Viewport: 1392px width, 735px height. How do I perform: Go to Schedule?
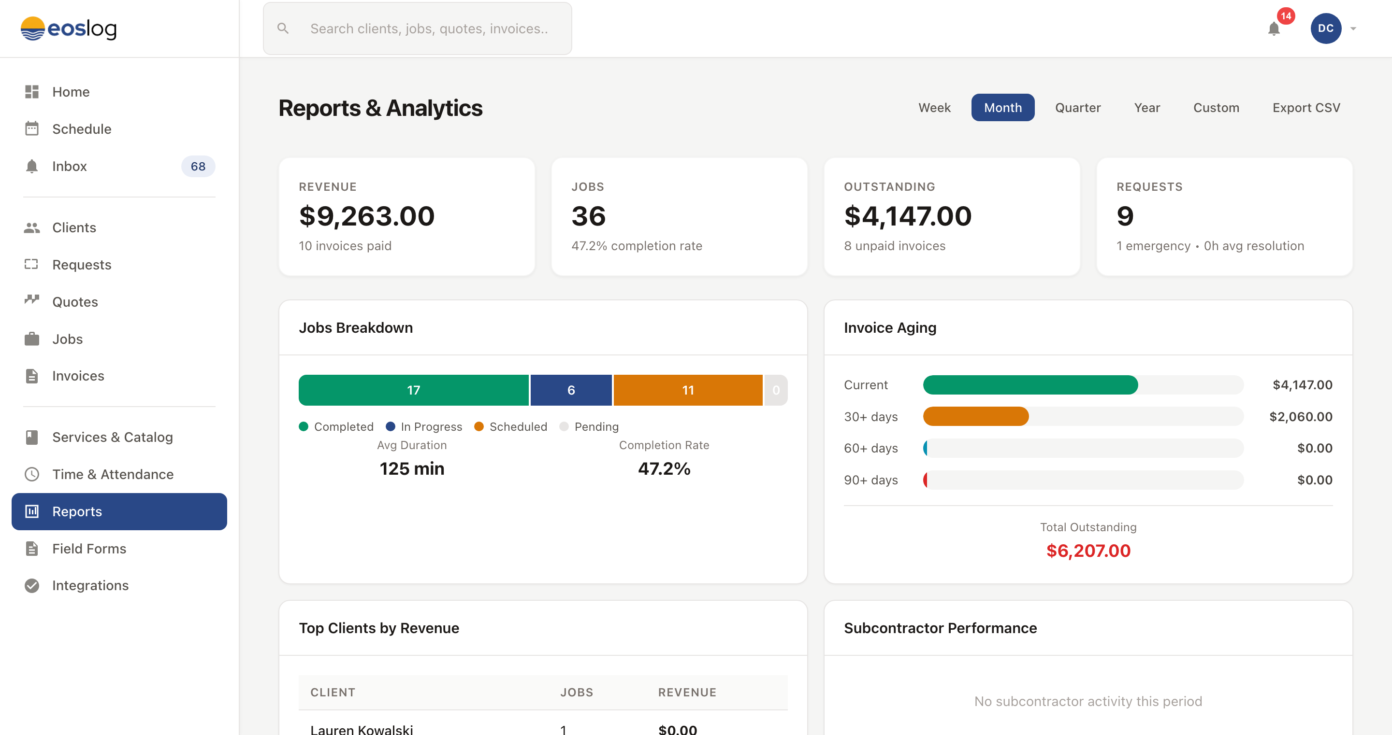point(119,128)
